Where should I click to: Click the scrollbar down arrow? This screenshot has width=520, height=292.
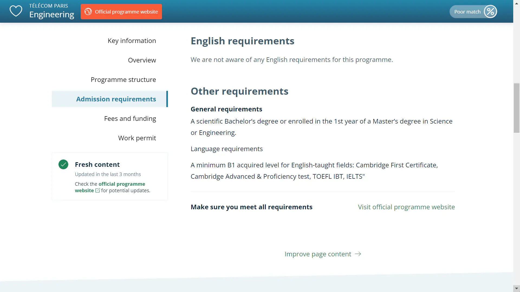coord(516,289)
